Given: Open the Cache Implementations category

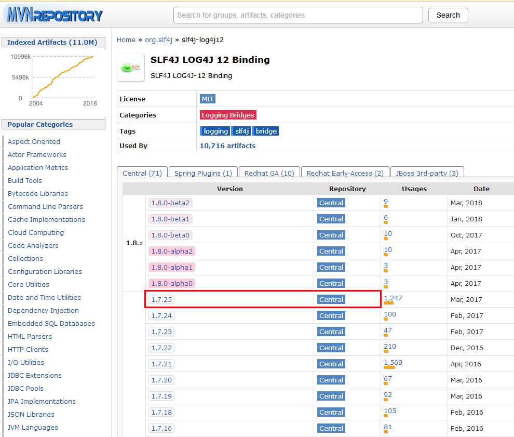Looking at the screenshot, I should (46, 219).
